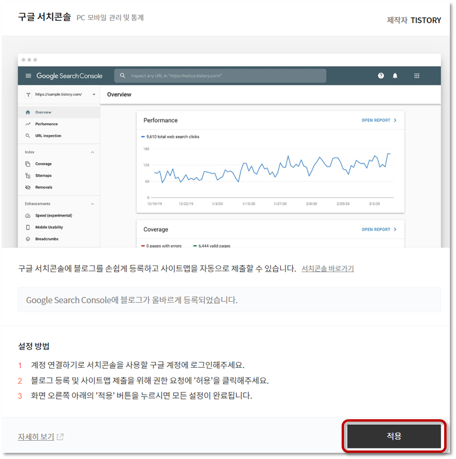Click the home icon next to Overview
This screenshot has width=456, height=459.
(x=28, y=112)
